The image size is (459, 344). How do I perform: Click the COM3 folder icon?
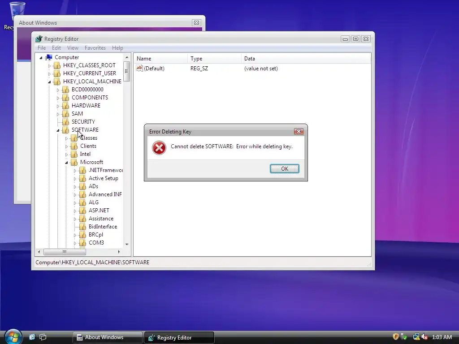pos(82,243)
